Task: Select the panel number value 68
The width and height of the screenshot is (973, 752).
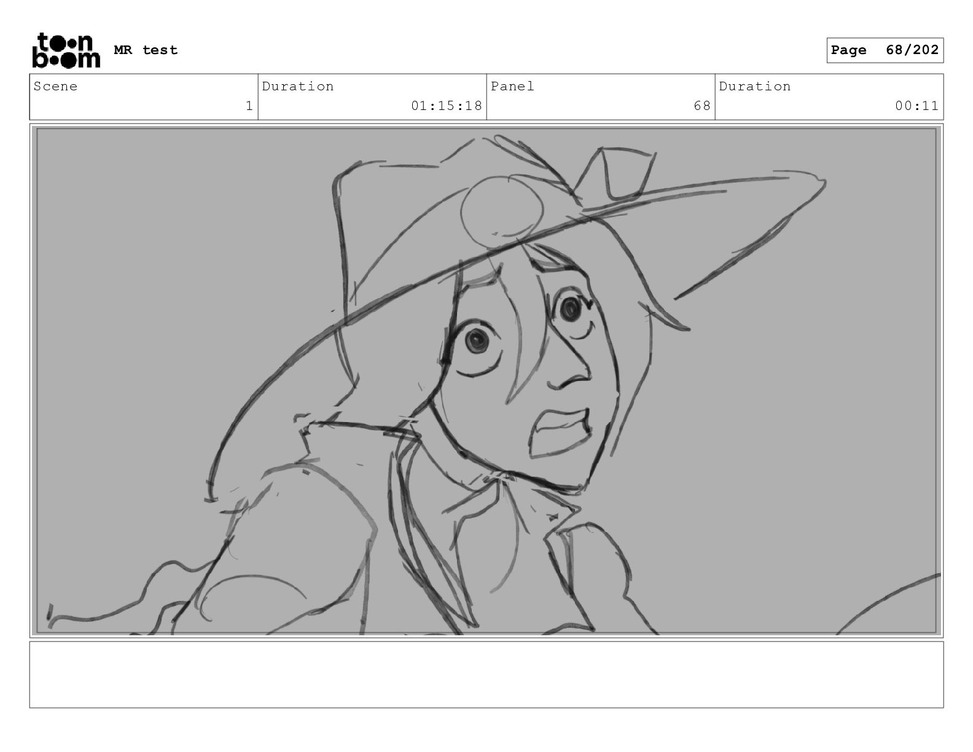Action: pyautogui.click(x=702, y=106)
